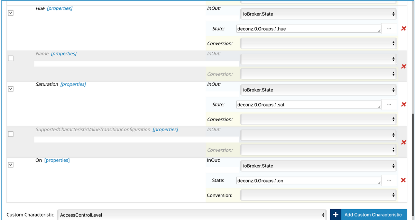Open properties link for the On characteristic
Viewport: 415px width, 220px height.
coord(57,160)
